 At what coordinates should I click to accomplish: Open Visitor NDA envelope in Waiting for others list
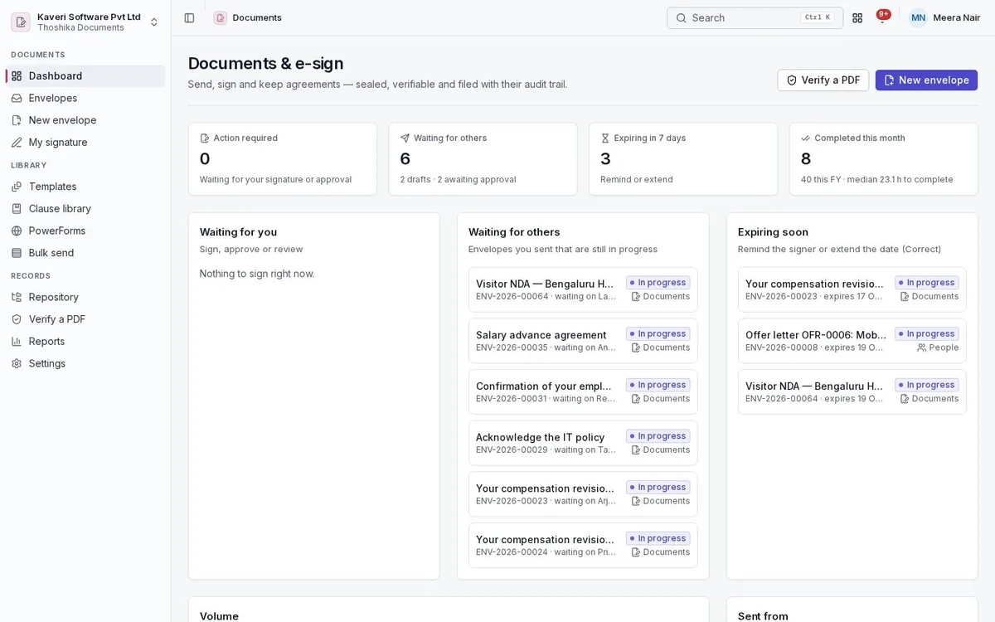[583, 289]
